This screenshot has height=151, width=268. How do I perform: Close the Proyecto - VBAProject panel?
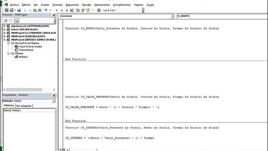point(54,15)
